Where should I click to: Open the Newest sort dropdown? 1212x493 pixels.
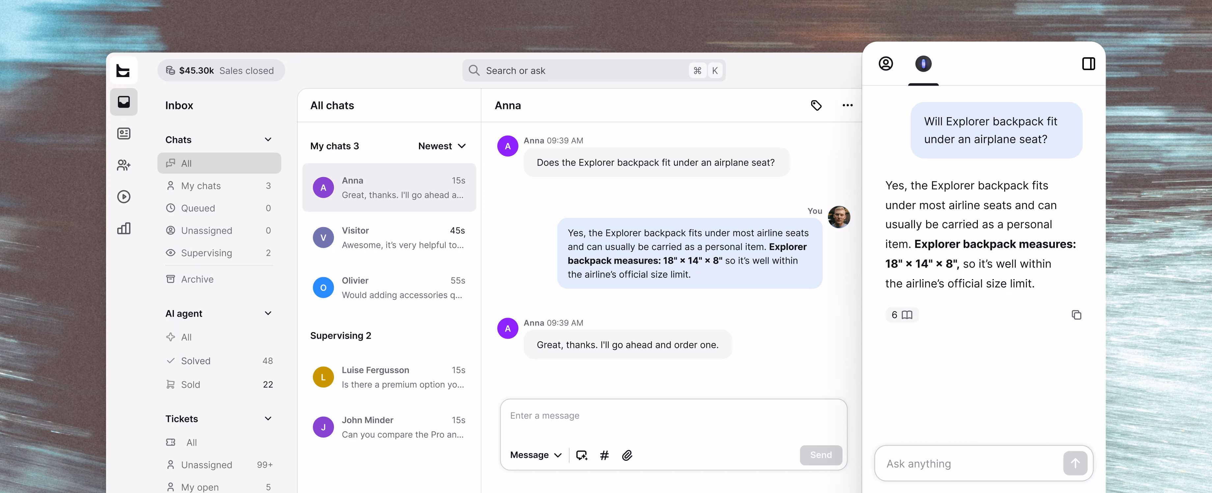coord(442,146)
